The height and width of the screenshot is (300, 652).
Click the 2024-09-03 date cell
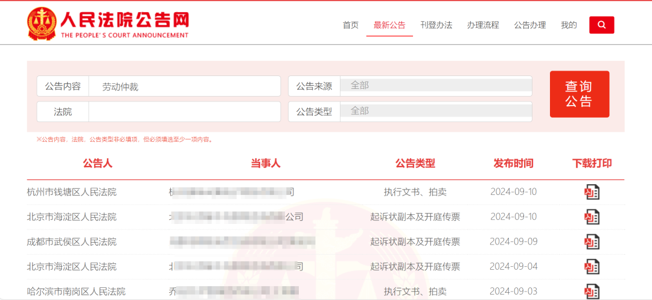tap(514, 292)
